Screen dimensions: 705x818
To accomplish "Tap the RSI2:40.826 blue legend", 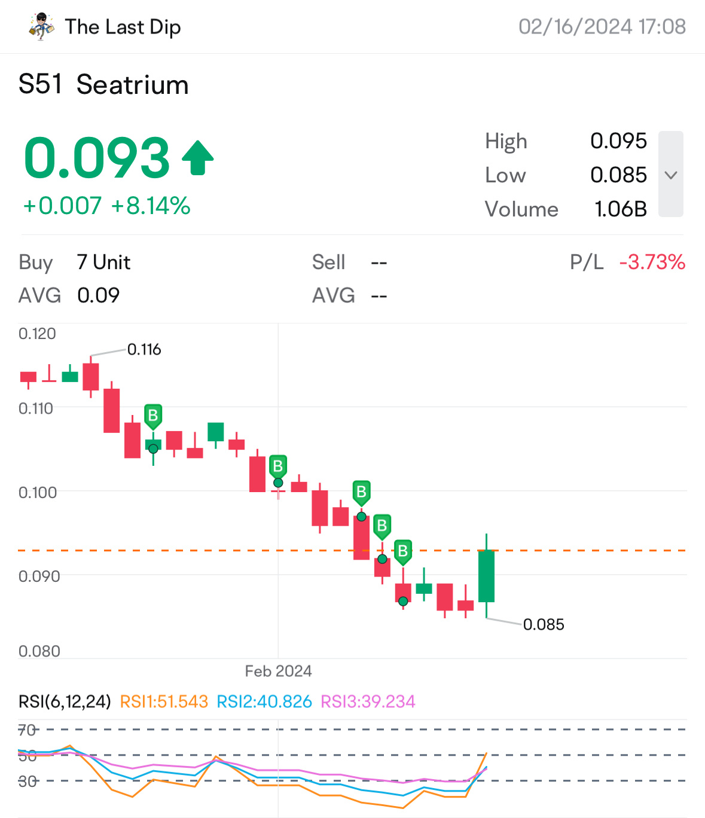I will tap(264, 701).
